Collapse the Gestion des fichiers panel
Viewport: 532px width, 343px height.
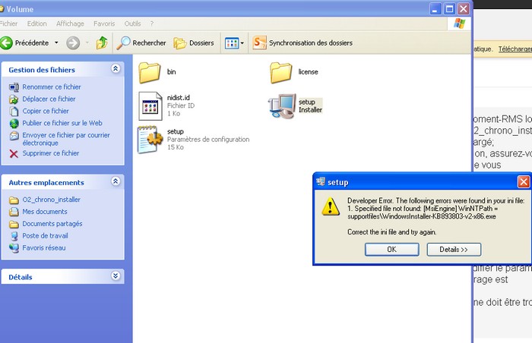pos(116,69)
